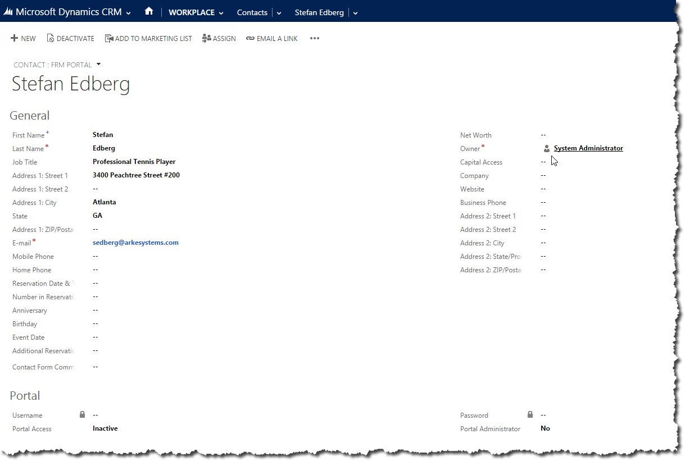Viewport: 685px width, 461px height.
Task: Click the Assign people icon
Action: [x=207, y=38]
